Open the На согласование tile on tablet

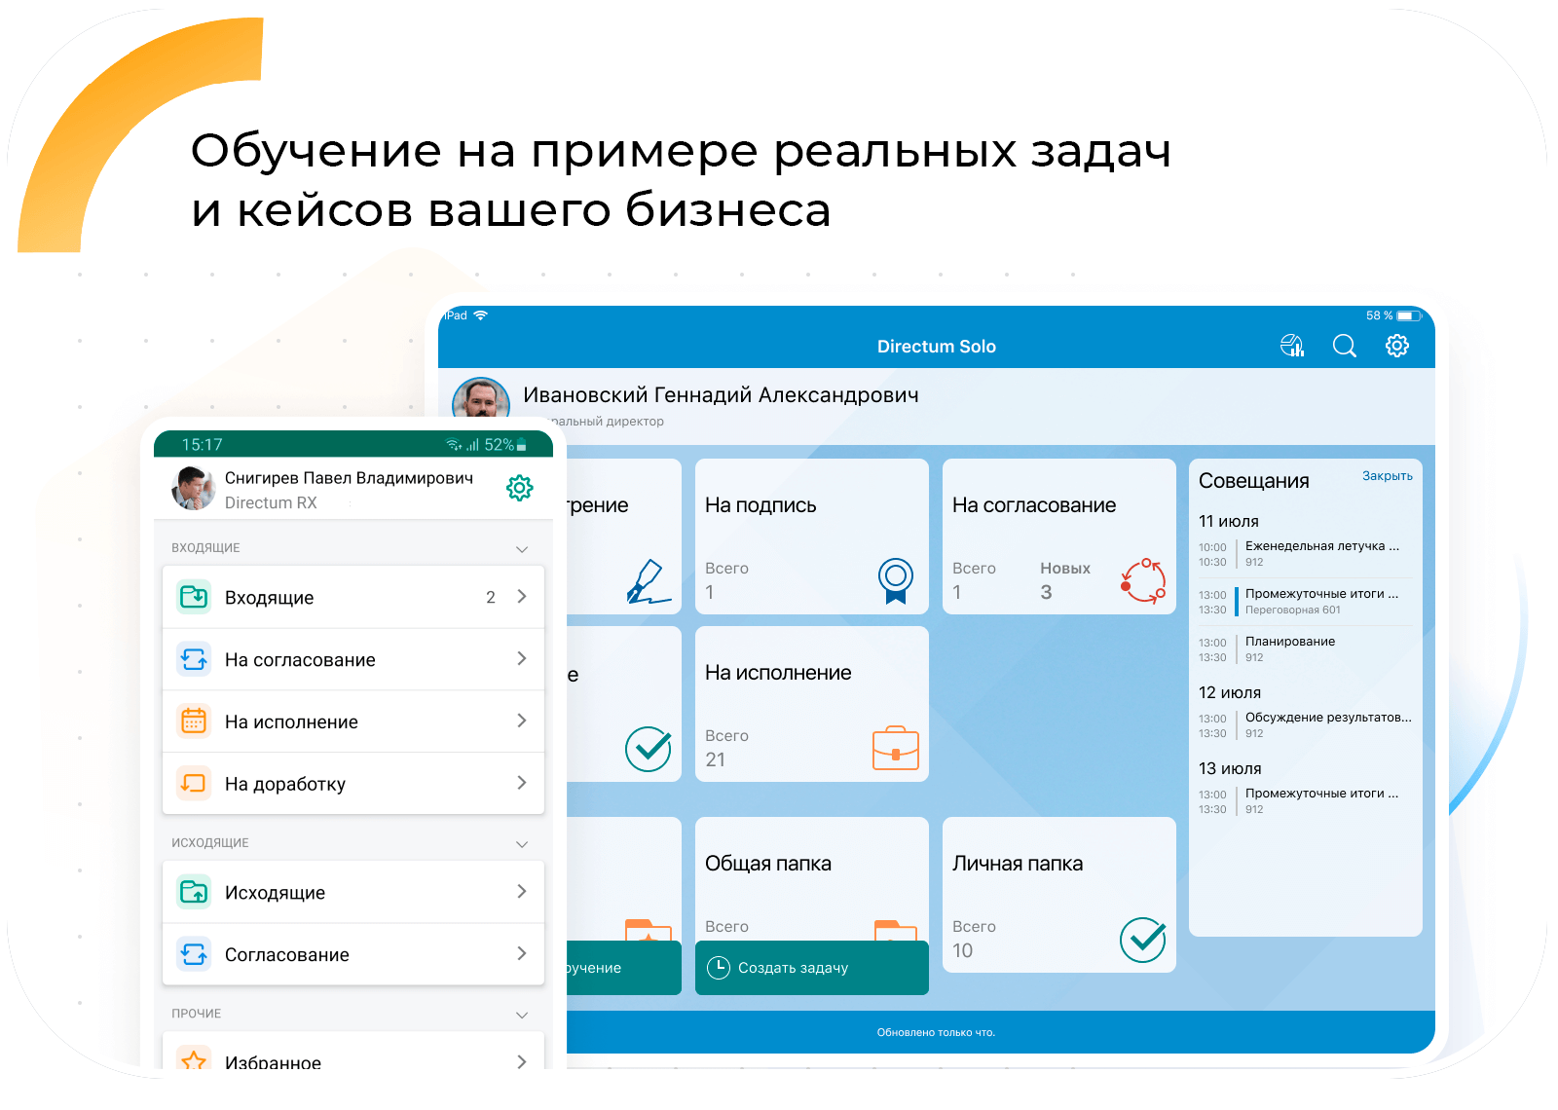[1059, 536]
